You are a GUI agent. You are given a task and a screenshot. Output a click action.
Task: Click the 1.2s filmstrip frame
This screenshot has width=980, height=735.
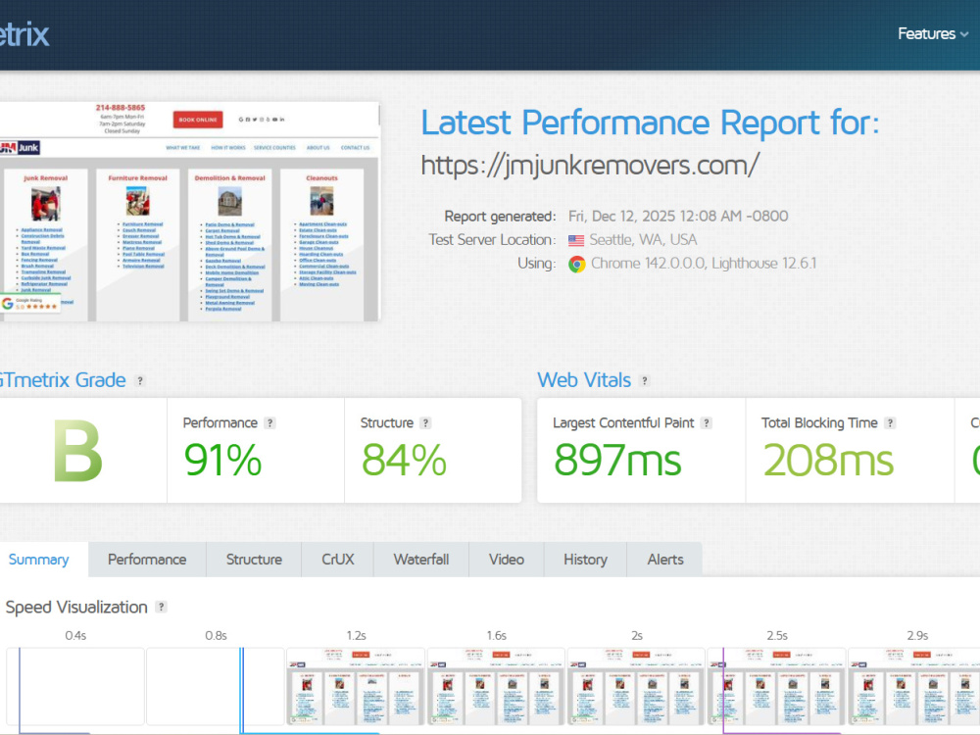click(x=356, y=686)
